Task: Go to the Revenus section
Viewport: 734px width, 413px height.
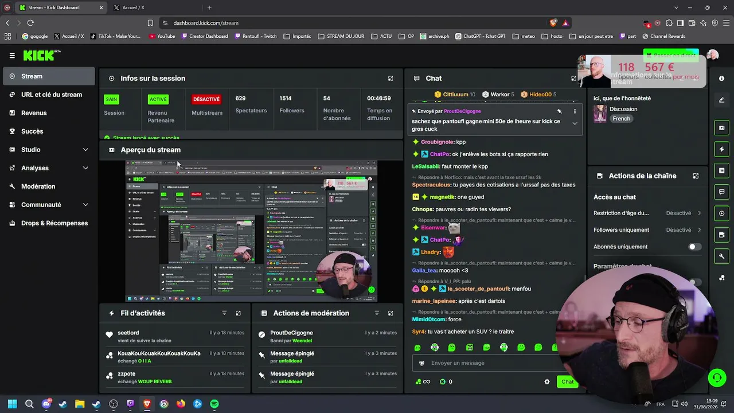Action: coord(49,113)
